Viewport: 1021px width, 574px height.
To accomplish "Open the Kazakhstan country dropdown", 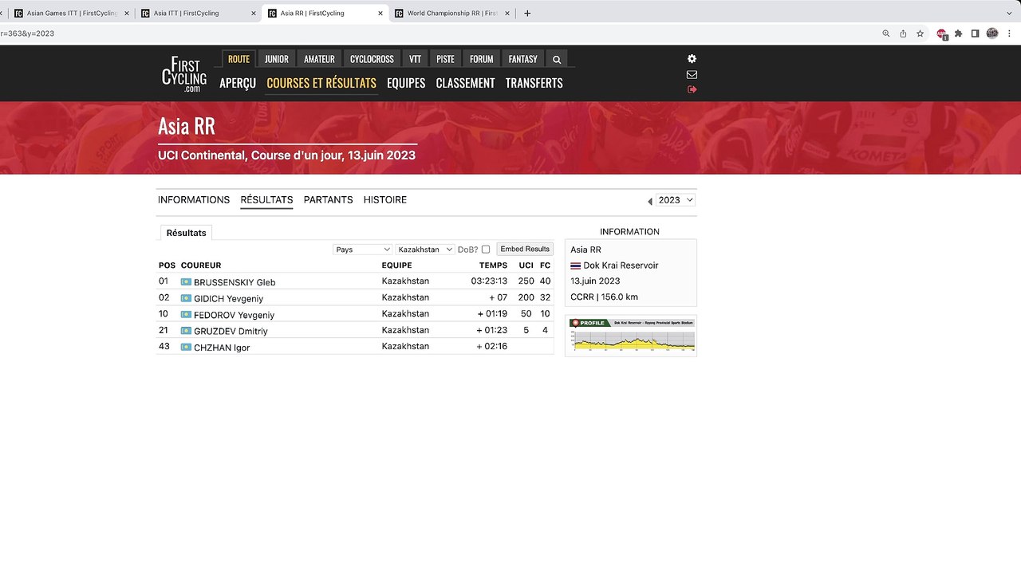I will pos(424,250).
